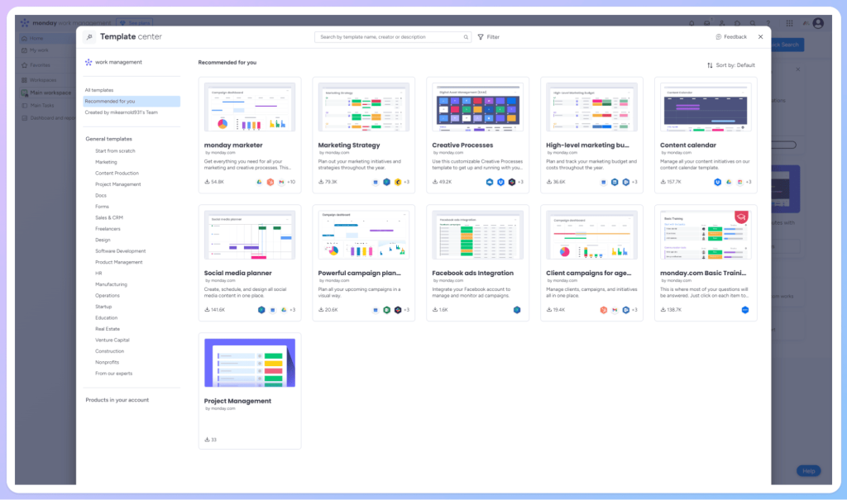
Task: Click download count icon on Project Management card
Action: tap(207, 440)
